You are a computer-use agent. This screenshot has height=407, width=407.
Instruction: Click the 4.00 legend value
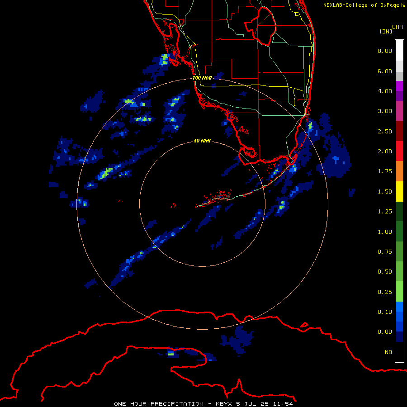(385, 91)
